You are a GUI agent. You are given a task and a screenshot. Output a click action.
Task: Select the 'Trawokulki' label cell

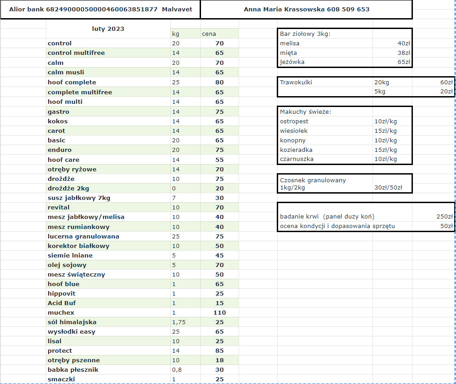pos(324,83)
